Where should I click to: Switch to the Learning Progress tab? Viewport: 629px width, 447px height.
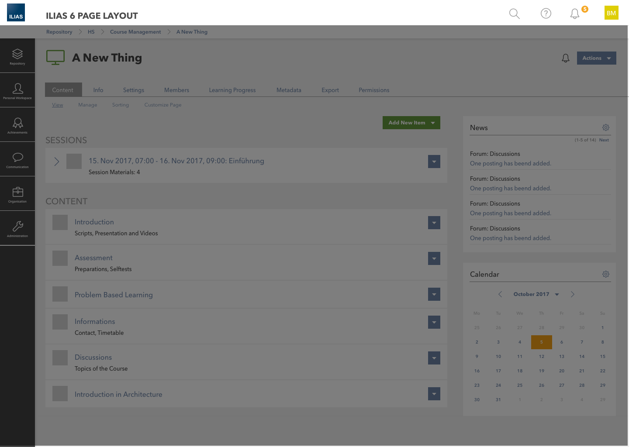tap(232, 90)
